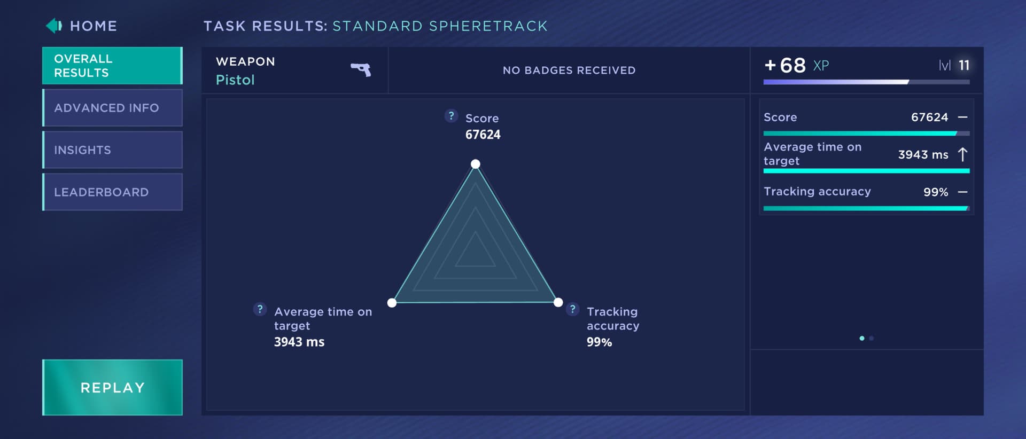1026x439 pixels.
Task: Open Tracking accuracy help question mark
Action: pos(572,309)
